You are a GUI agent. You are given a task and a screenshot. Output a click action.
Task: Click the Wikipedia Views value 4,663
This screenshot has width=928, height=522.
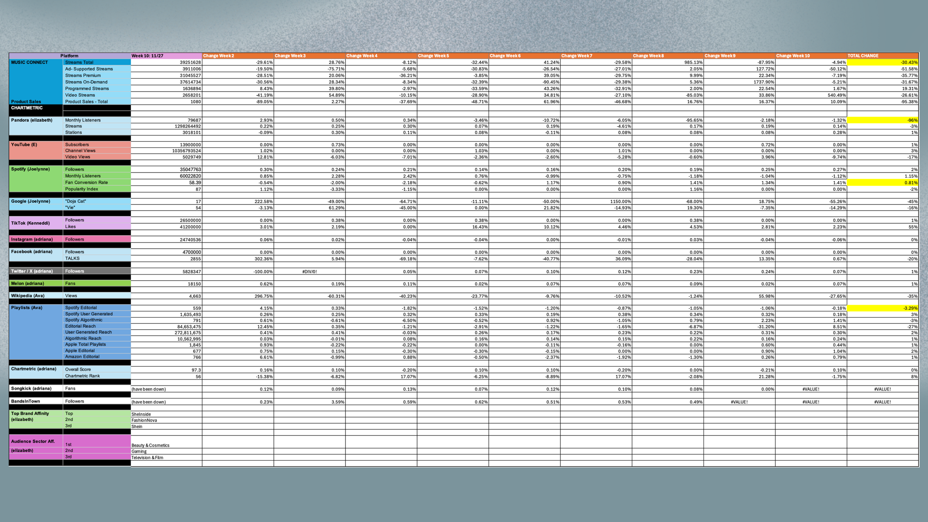166,296
